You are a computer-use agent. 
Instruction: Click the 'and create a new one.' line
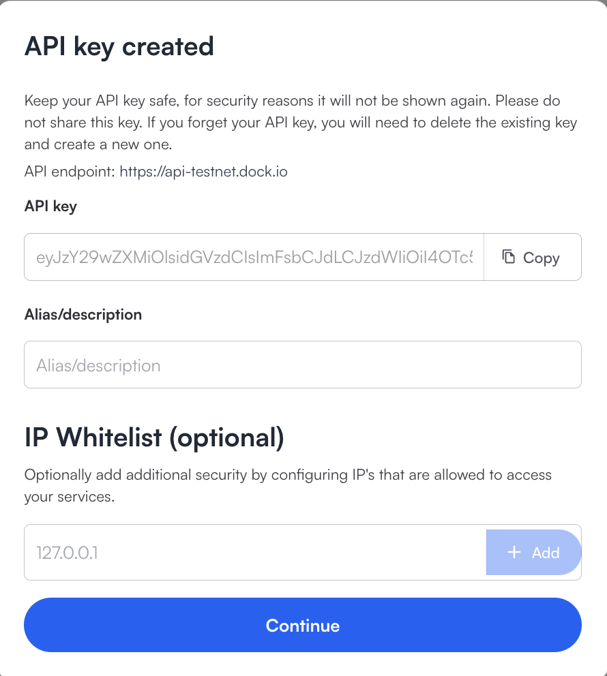98,144
